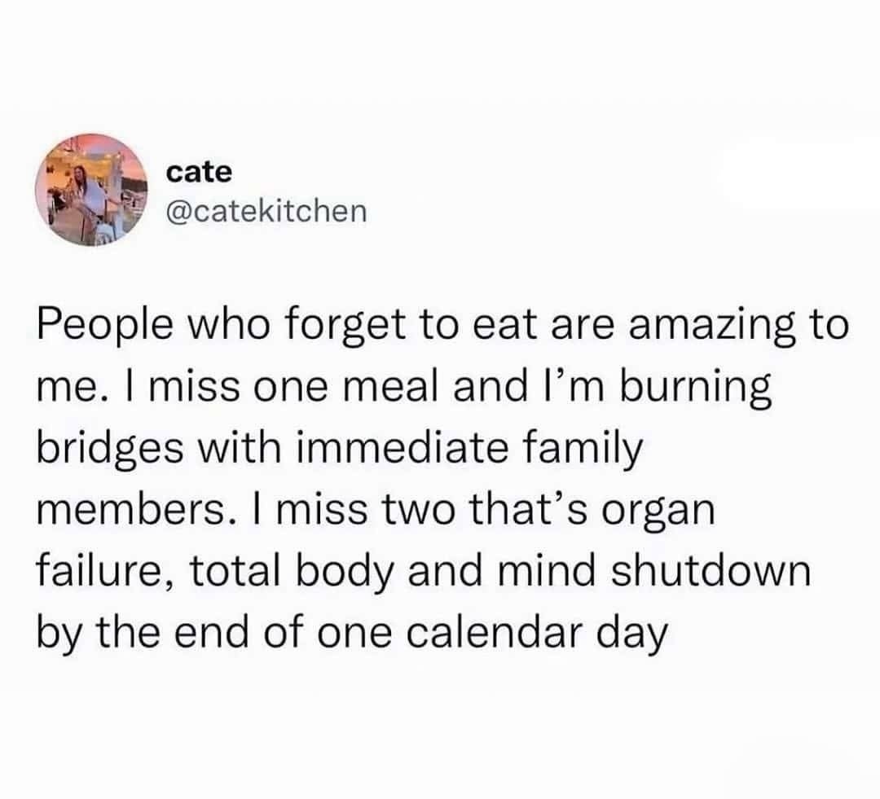Open cate's circular profile picture

click(91, 190)
